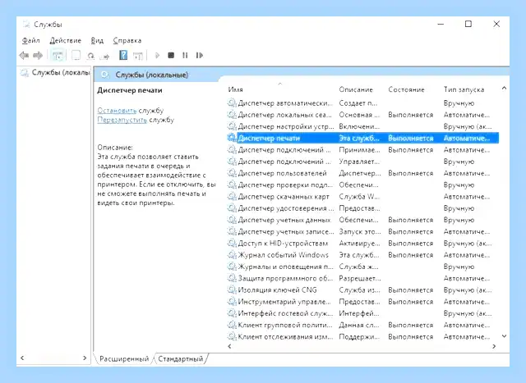Switch to the Стандартный tab
Image resolution: width=526 pixels, height=383 pixels.
tap(181, 358)
